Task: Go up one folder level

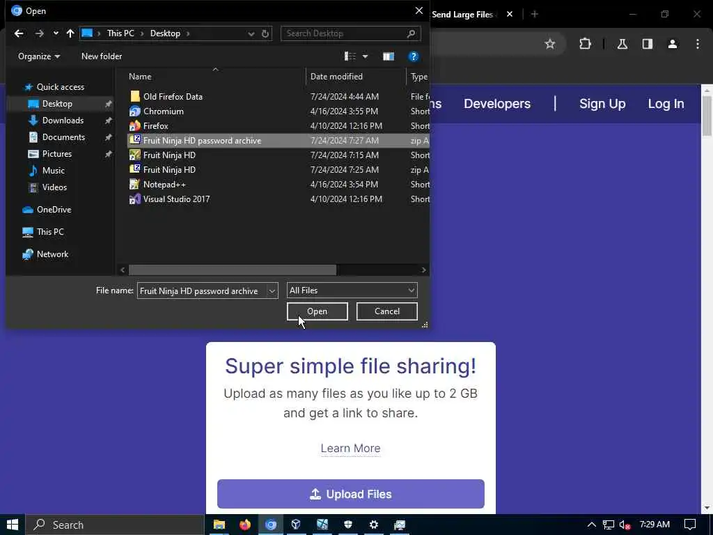Action: click(70, 33)
